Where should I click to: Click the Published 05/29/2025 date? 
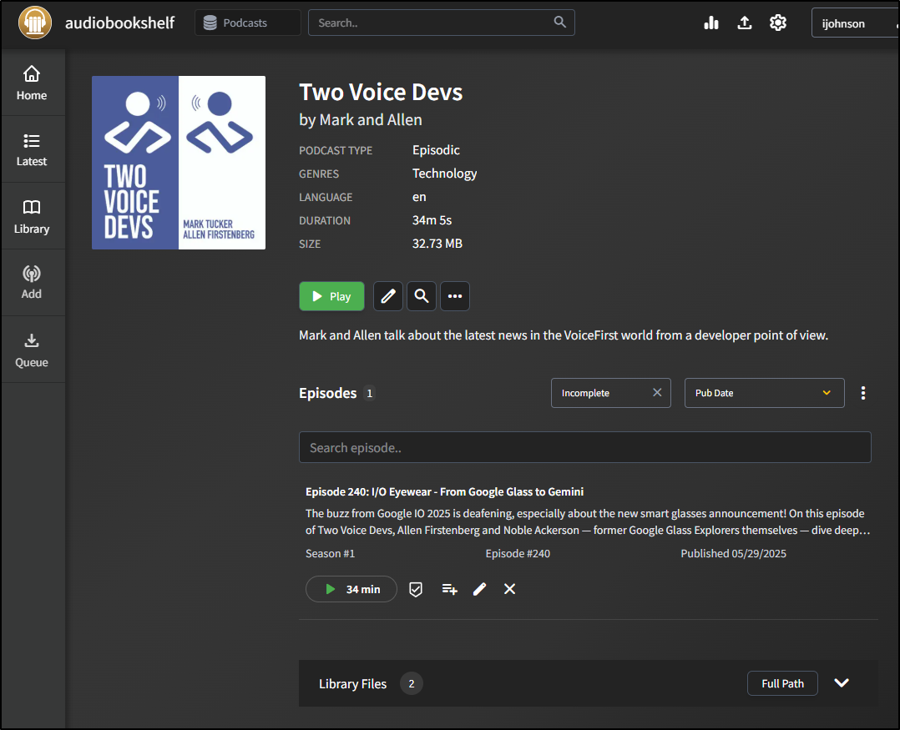tap(734, 553)
